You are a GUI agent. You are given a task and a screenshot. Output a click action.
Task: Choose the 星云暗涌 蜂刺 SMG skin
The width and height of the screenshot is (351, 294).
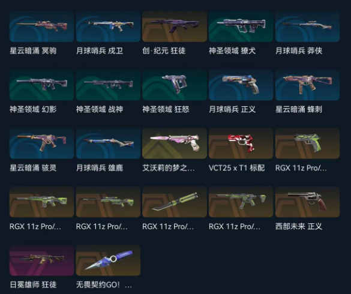308,85
